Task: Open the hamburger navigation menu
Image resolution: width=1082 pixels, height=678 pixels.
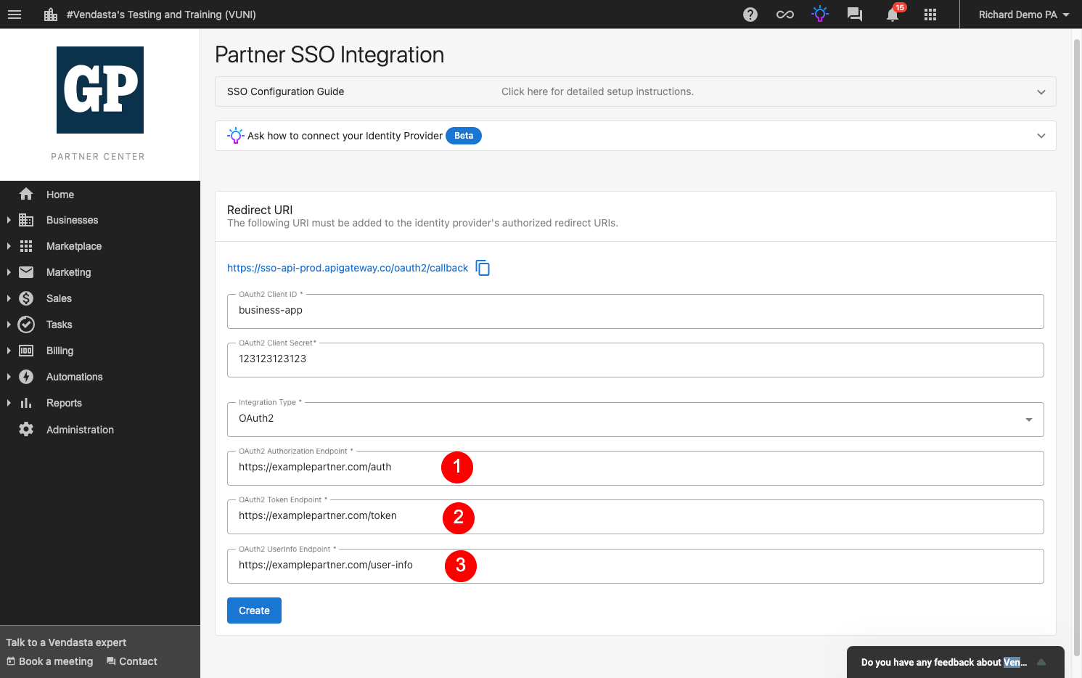Action: 15,15
